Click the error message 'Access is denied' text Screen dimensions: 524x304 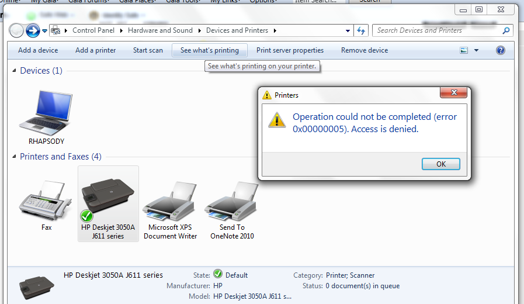click(384, 129)
